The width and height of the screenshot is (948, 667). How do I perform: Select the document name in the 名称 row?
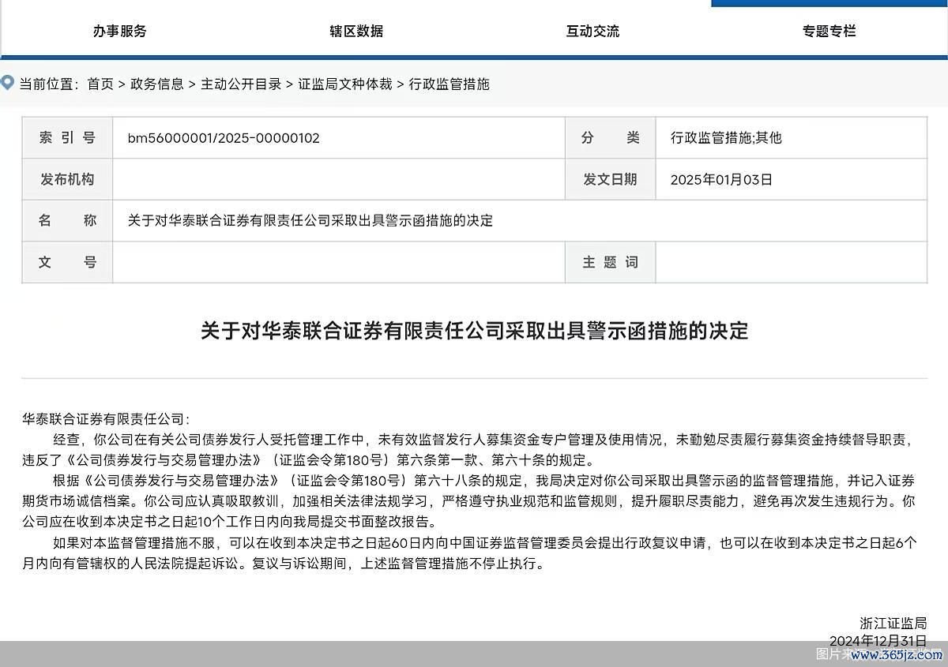tap(310, 221)
